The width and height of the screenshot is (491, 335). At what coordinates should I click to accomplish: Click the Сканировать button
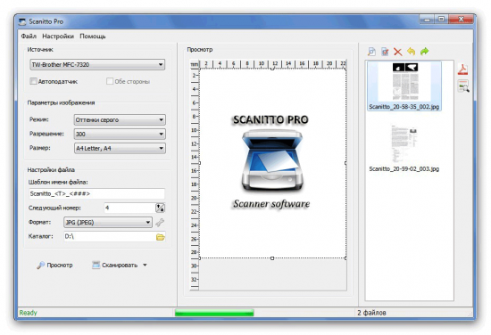pos(115,265)
